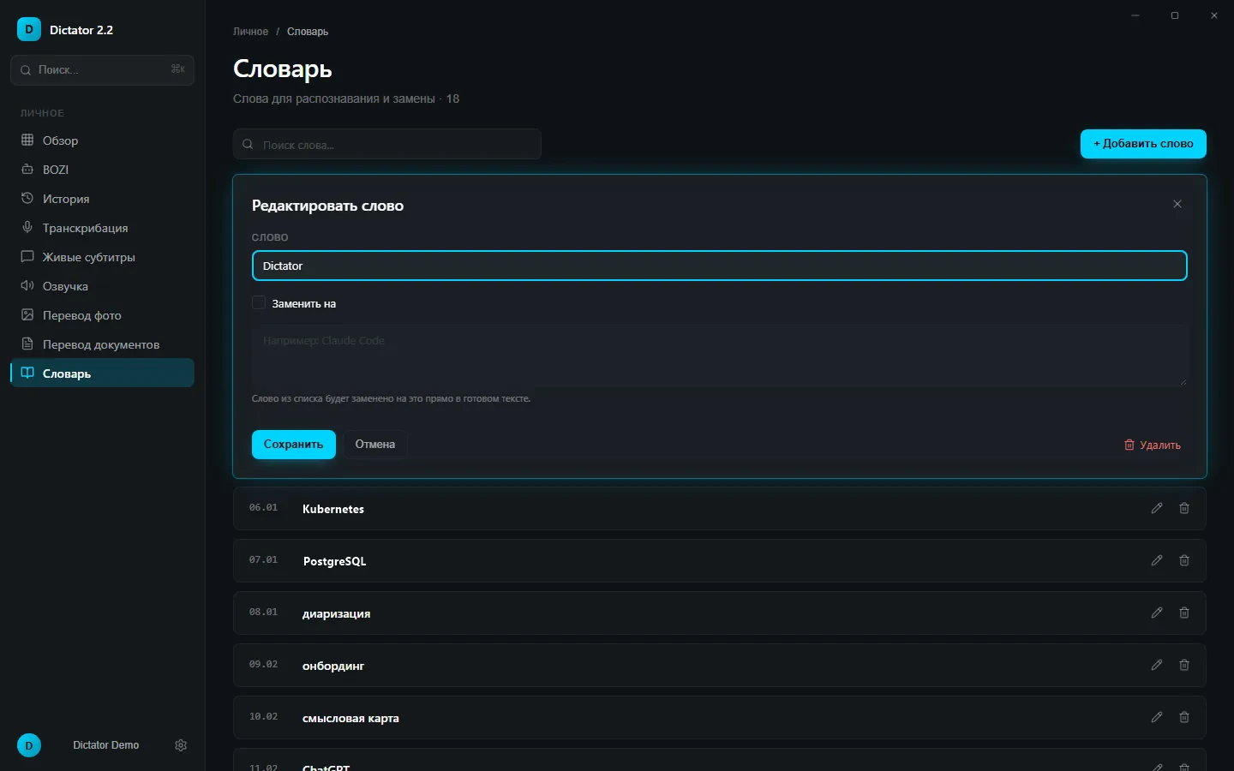Click the Kubernetes word text

coord(333,509)
